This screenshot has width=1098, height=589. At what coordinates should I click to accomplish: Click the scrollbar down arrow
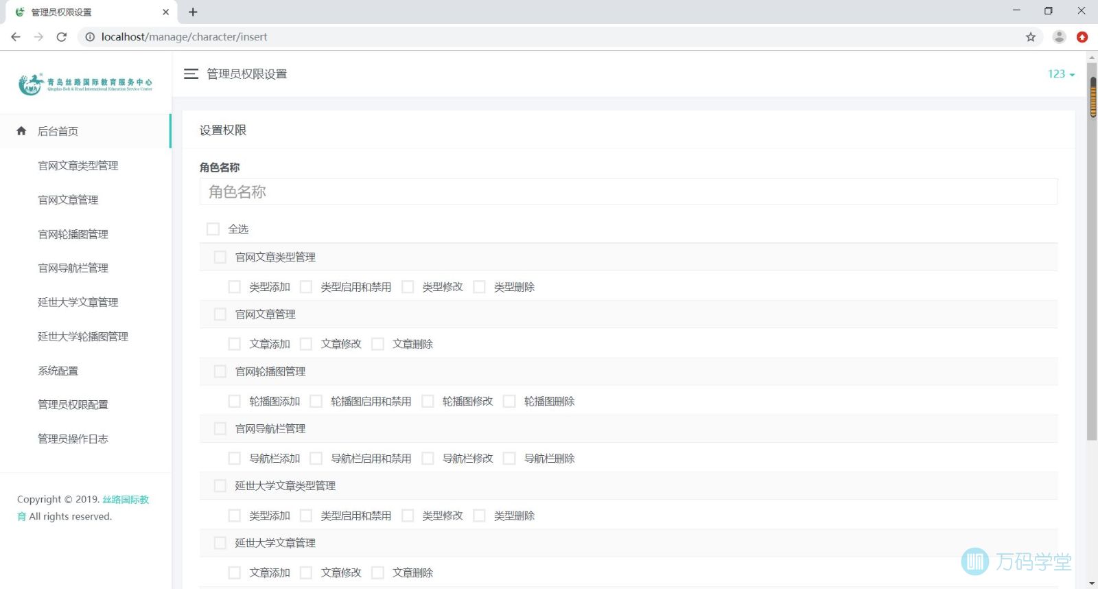[1092, 584]
